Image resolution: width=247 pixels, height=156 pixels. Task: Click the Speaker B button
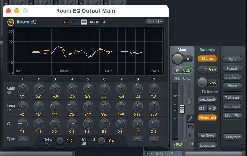click(232, 77)
